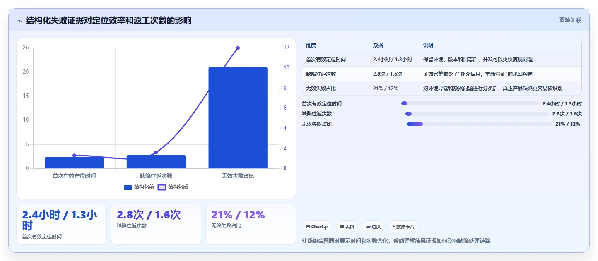Click the 首次有效定位时间 progress bar
The width and height of the screenshot is (598, 261).
point(470,103)
